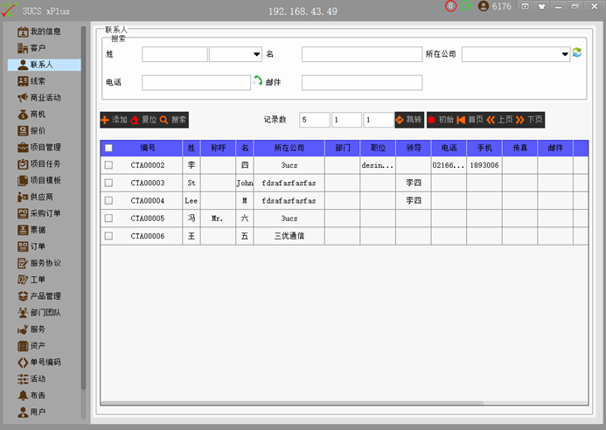This screenshot has height=430, width=606.
Task: Open 单号编码 in the sidebar
Action: (39, 363)
